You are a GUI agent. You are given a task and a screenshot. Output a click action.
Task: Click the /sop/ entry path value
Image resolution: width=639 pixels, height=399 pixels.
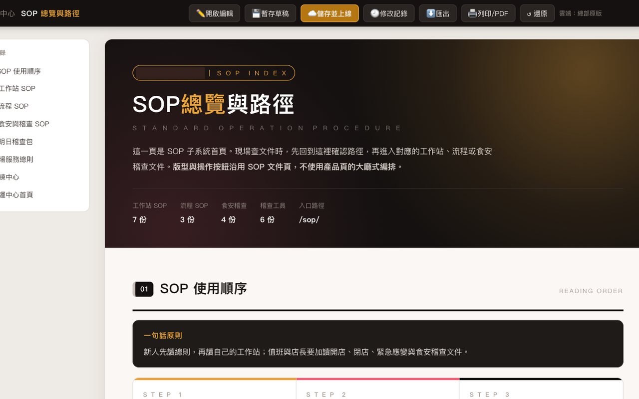click(x=309, y=219)
